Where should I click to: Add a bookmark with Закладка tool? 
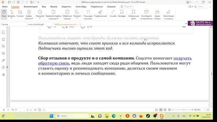122,14
